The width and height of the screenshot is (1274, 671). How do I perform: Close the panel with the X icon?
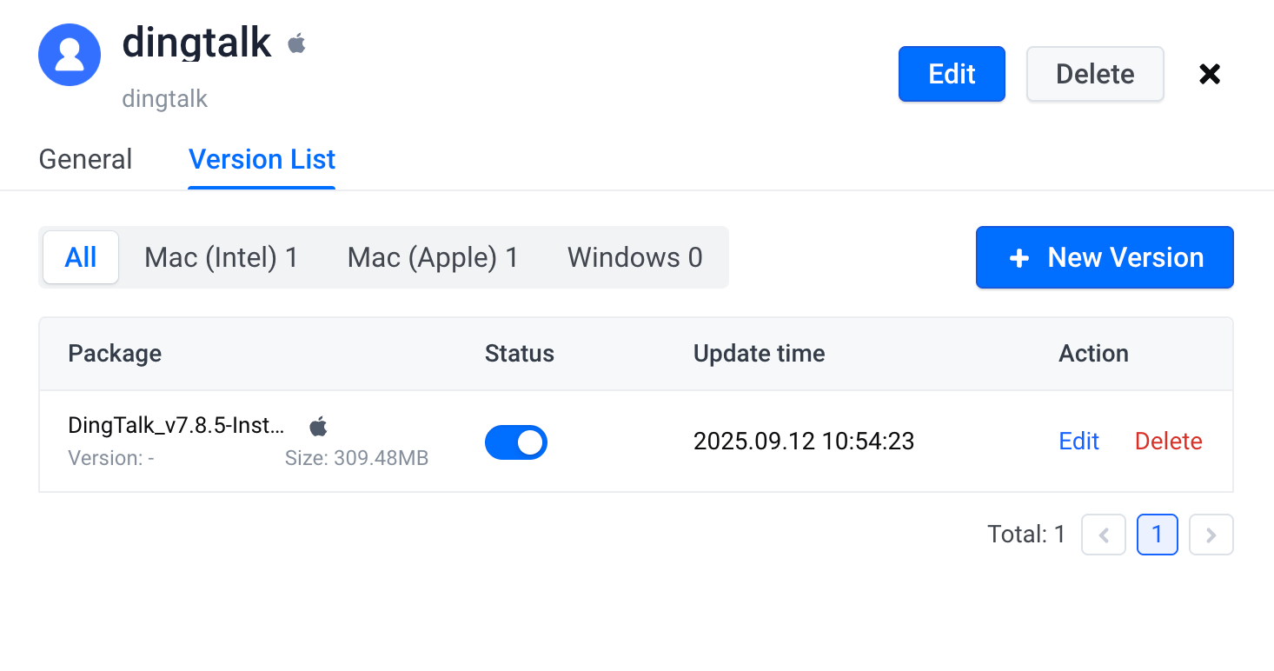(x=1210, y=74)
